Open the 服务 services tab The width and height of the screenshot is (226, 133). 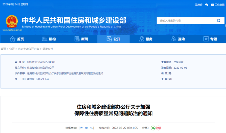pyautogui.click(x=146, y=39)
